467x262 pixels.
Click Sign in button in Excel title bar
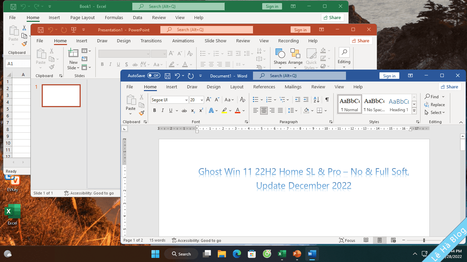[272, 6]
